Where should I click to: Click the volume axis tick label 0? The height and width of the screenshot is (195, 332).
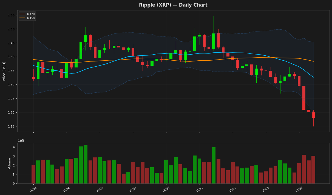tap(13, 183)
